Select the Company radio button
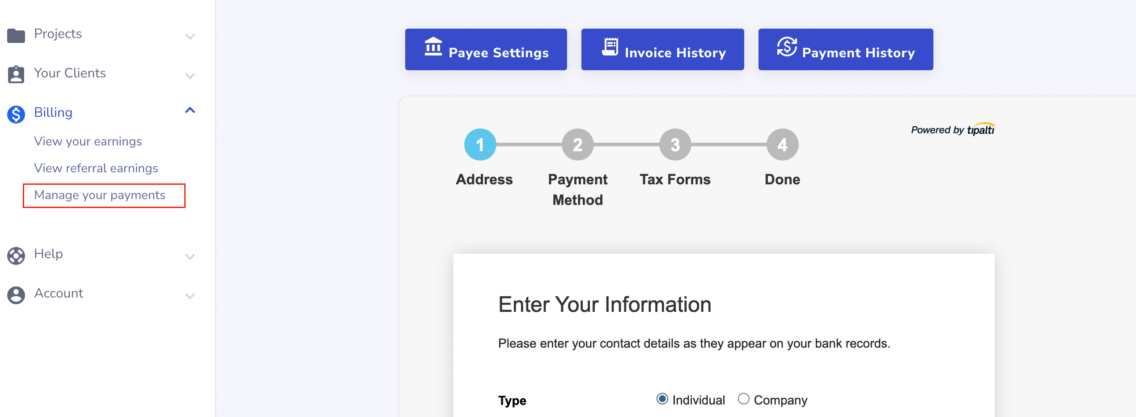The width and height of the screenshot is (1136, 417). click(x=744, y=398)
